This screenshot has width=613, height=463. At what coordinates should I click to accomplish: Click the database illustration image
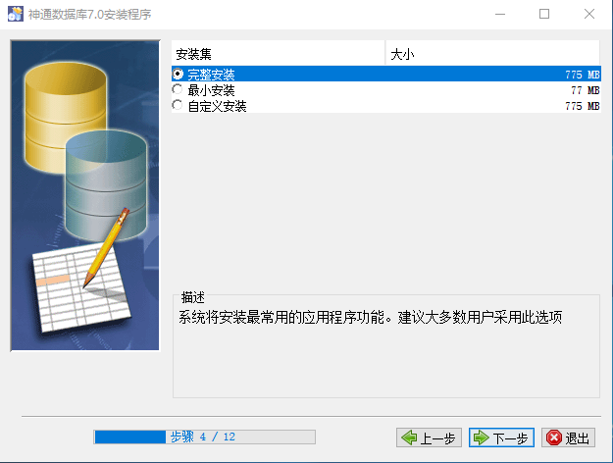pos(85,195)
